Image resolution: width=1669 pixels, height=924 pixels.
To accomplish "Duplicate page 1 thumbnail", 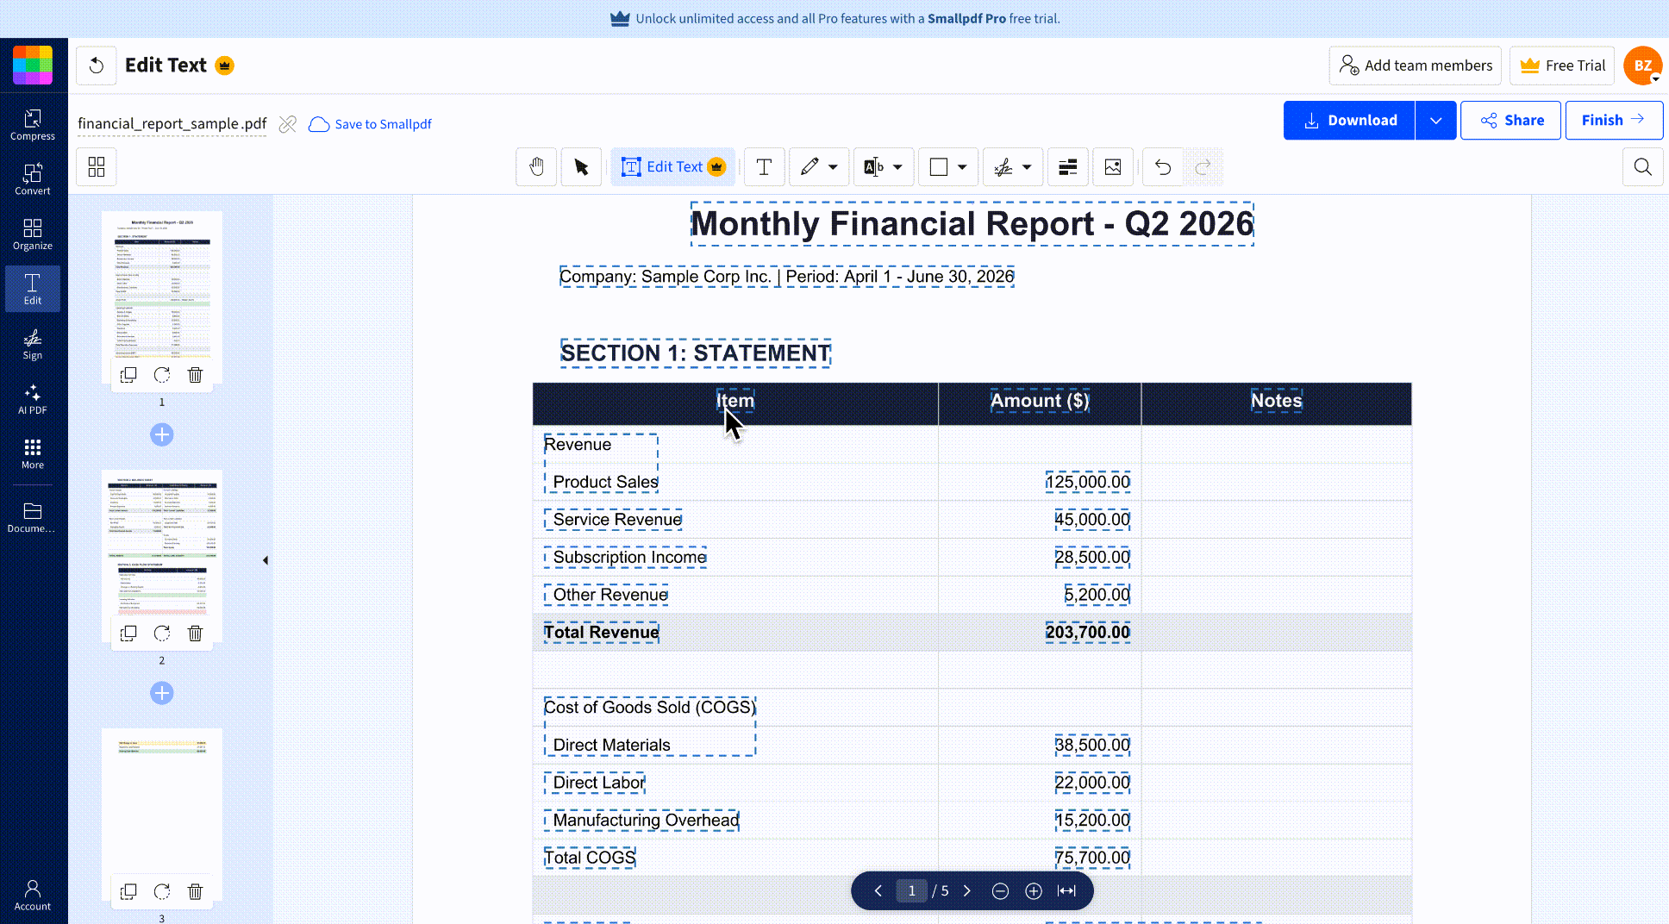I will 128,375.
